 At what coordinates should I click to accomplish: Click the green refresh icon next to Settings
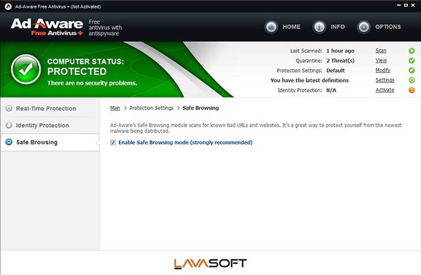[412, 80]
